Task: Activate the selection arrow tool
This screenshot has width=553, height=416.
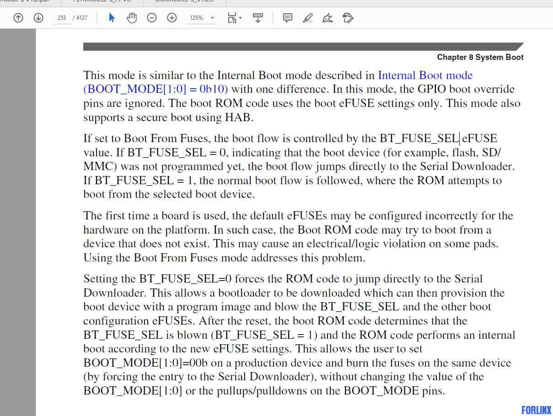Action: [x=112, y=18]
